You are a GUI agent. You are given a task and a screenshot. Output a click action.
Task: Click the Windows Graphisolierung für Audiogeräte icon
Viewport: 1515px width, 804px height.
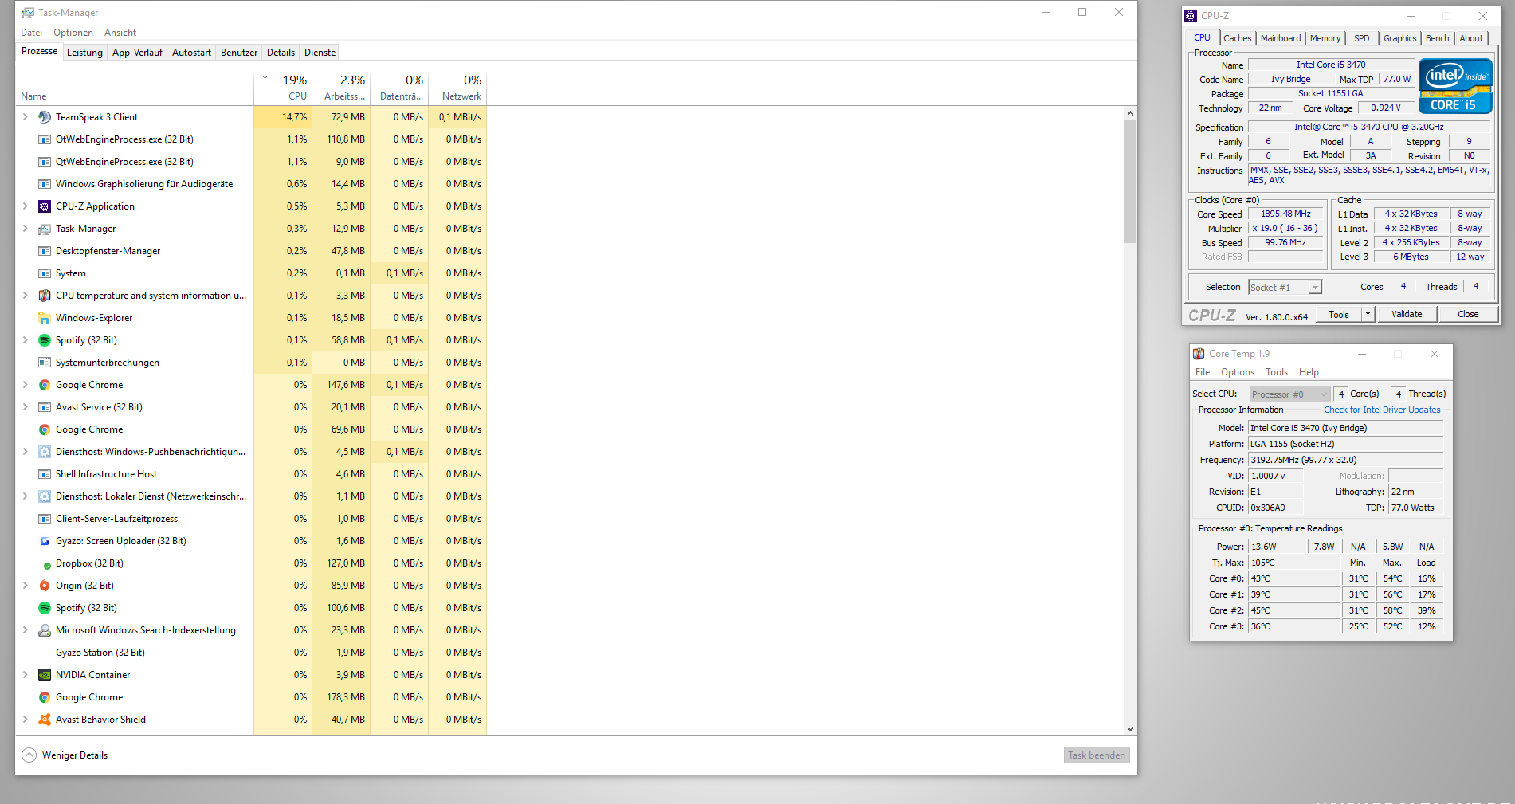coord(45,184)
